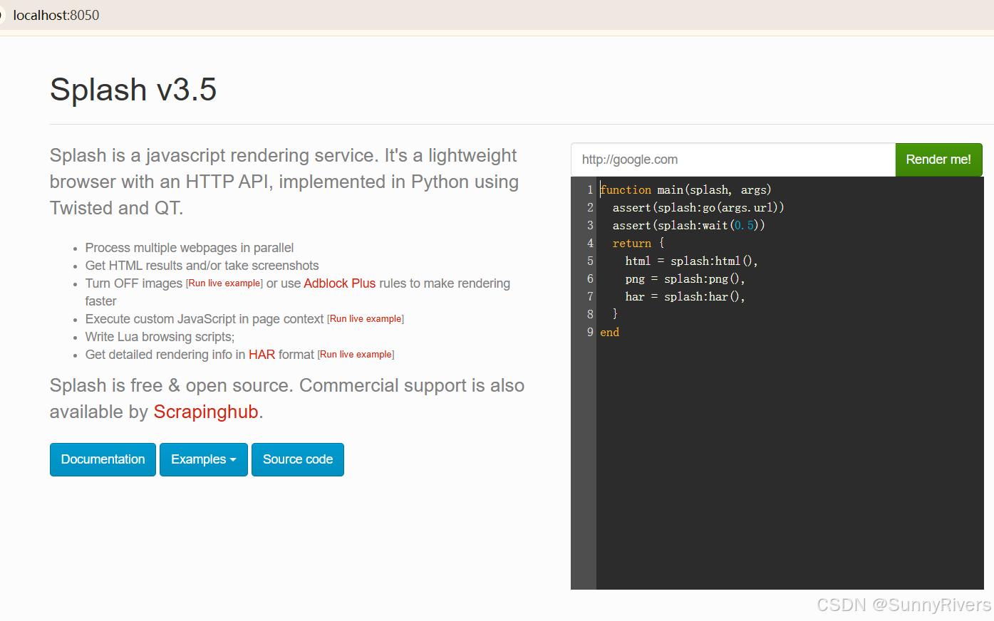Click 'Write Lua browsing scripts;' bullet
Screen dimensions: 994x621
pyautogui.click(x=160, y=337)
